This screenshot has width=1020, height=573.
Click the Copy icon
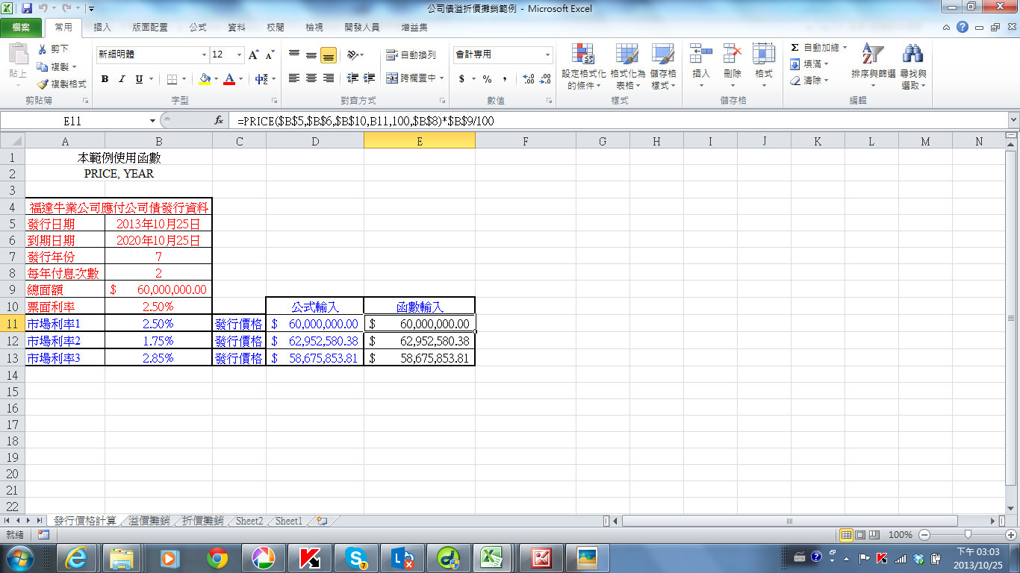(x=43, y=66)
